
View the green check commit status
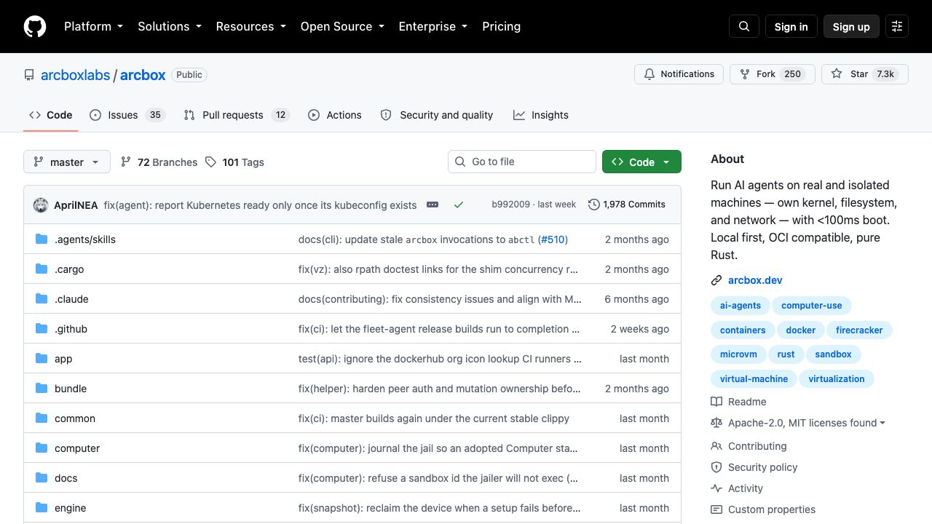point(459,205)
